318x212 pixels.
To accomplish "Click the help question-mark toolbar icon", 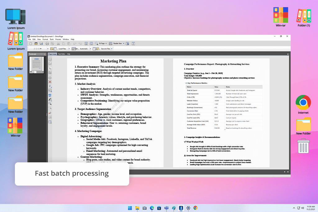I will point(133,43).
